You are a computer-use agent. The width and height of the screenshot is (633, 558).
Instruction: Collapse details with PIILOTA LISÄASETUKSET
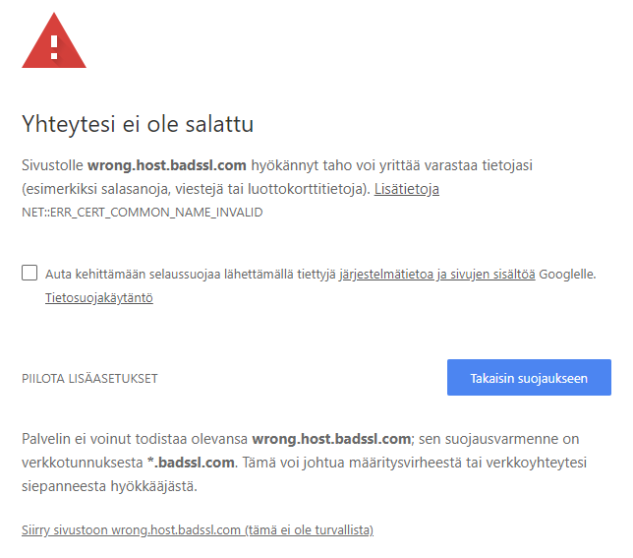tap(89, 379)
